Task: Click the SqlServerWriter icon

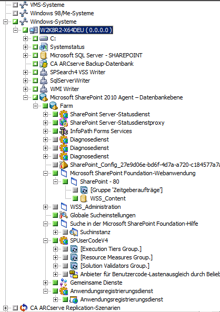Action: (x=44, y=80)
